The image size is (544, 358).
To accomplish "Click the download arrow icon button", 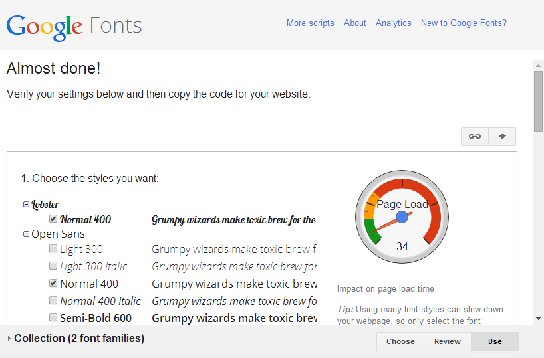I will (x=502, y=137).
